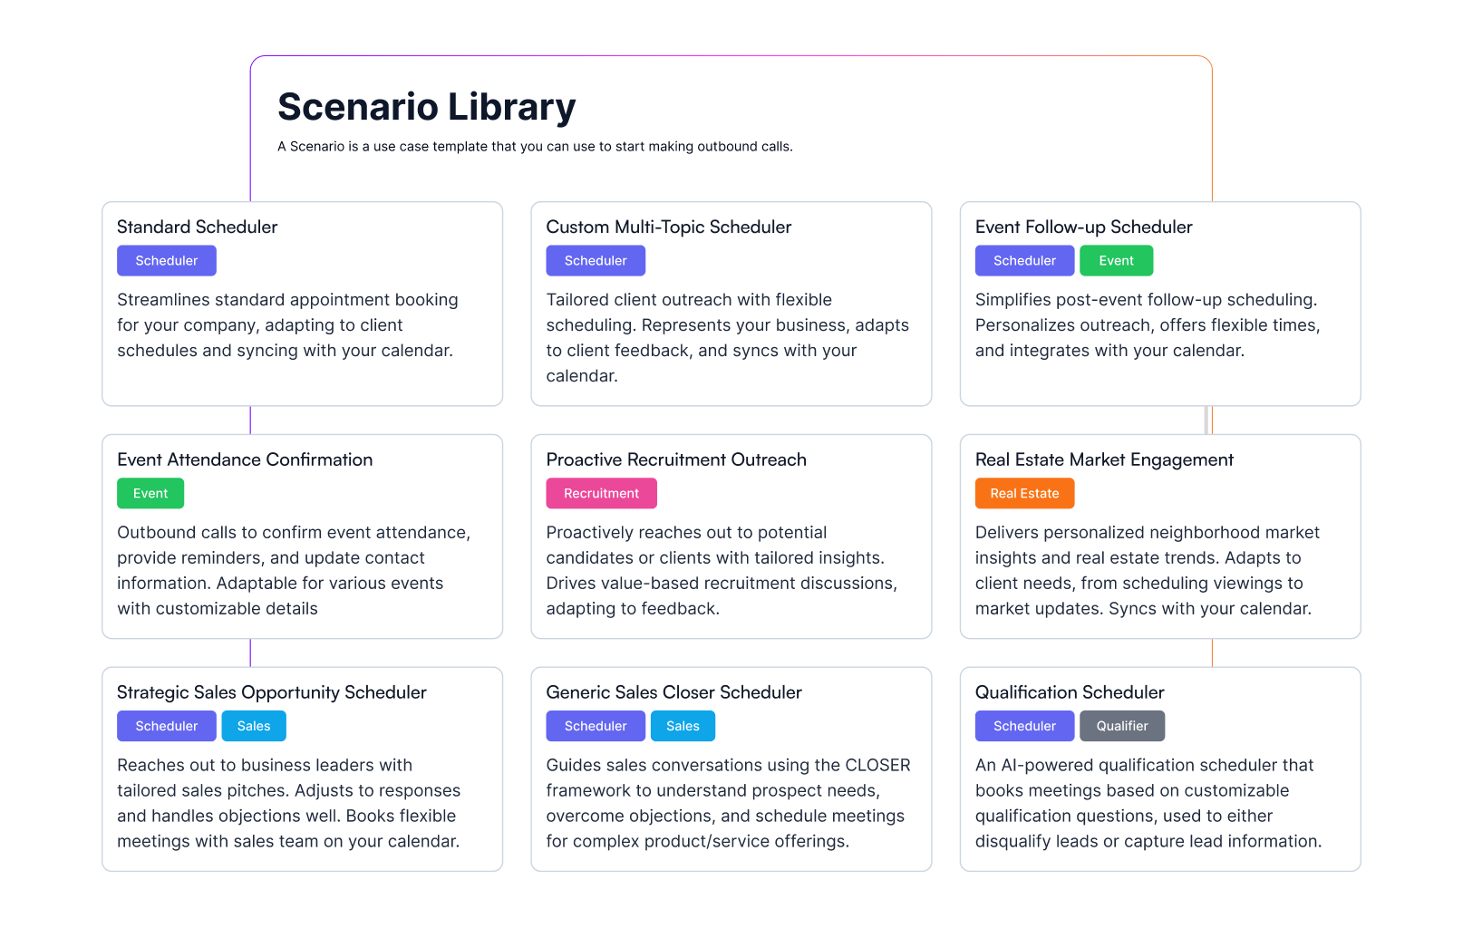Image resolution: width=1463 pixels, height=928 pixels.
Task: Click Scheduler tag on Custom Multi-Topic card
Action: [x=596, y=261]
